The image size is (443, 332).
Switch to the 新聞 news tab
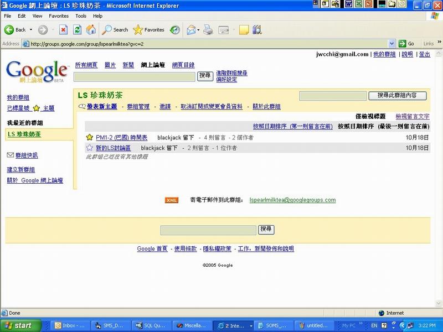(x=128, y=65)
